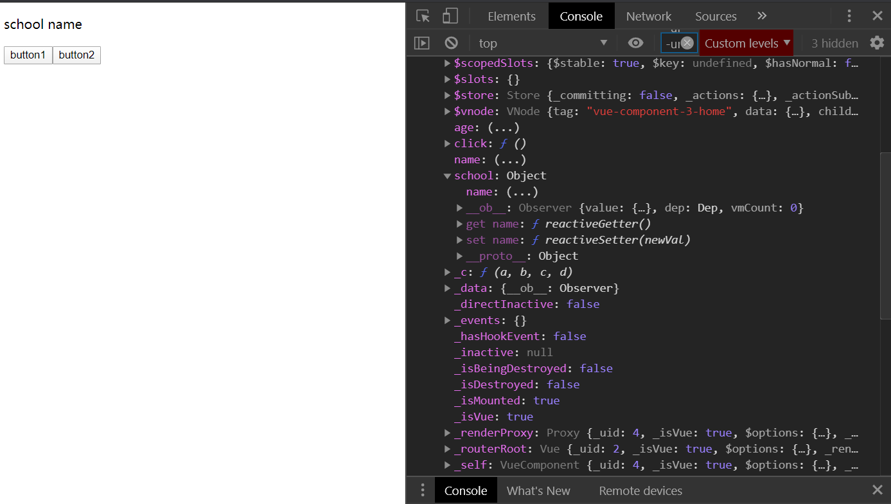The image size is (891, 504).
Task: Switch to the Sources tab
Action: coord(716,16)
